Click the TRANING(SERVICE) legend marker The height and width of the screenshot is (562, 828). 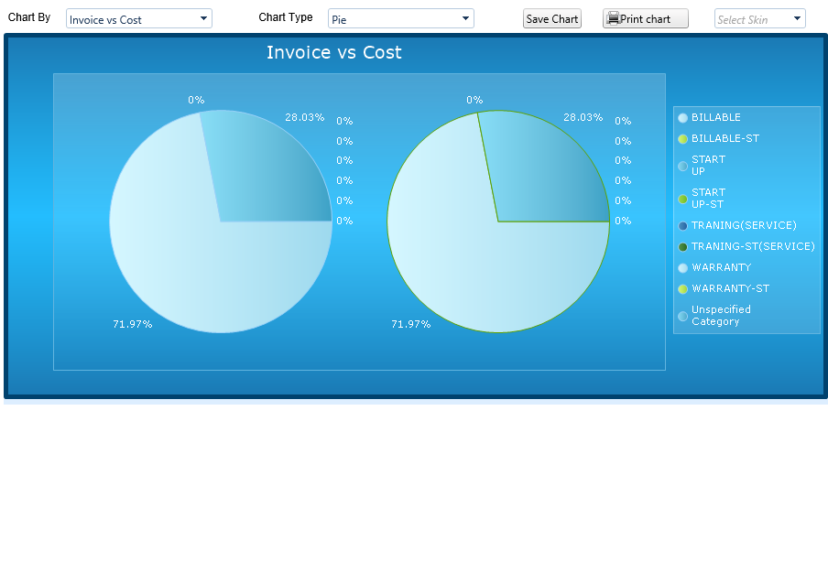[682, 226]
